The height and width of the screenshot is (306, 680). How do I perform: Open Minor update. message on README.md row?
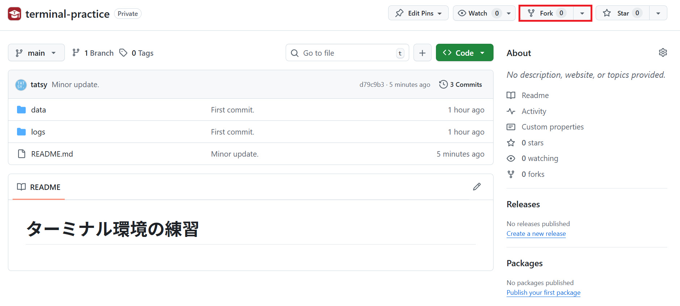coord(235,154)
